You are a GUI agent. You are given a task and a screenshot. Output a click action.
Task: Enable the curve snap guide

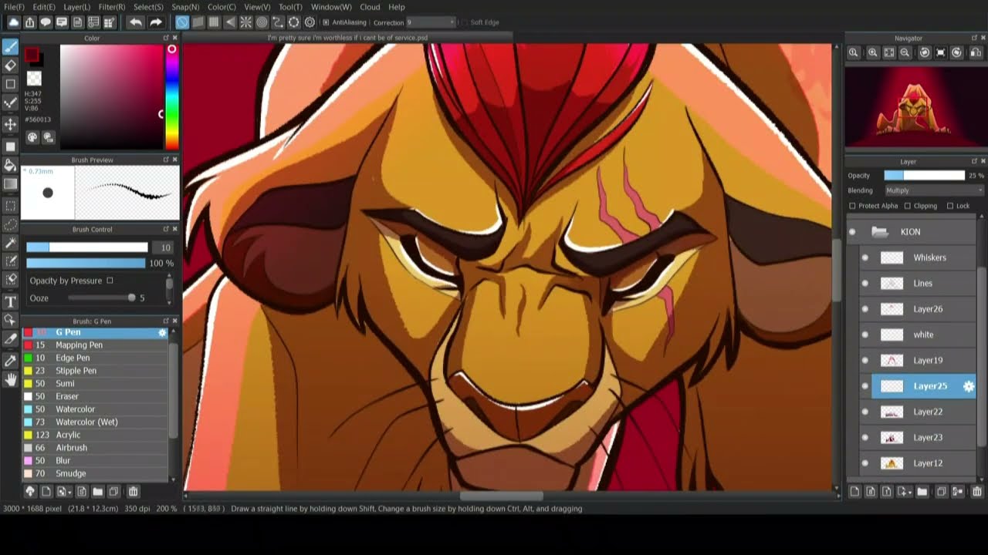coord(278,22)
